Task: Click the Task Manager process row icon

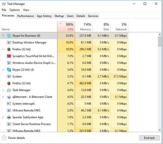Action: tap(9, 90)
